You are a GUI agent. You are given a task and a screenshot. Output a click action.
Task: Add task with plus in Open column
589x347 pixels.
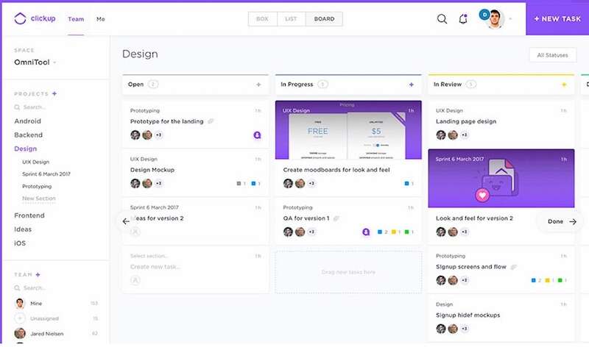[258, 85]
